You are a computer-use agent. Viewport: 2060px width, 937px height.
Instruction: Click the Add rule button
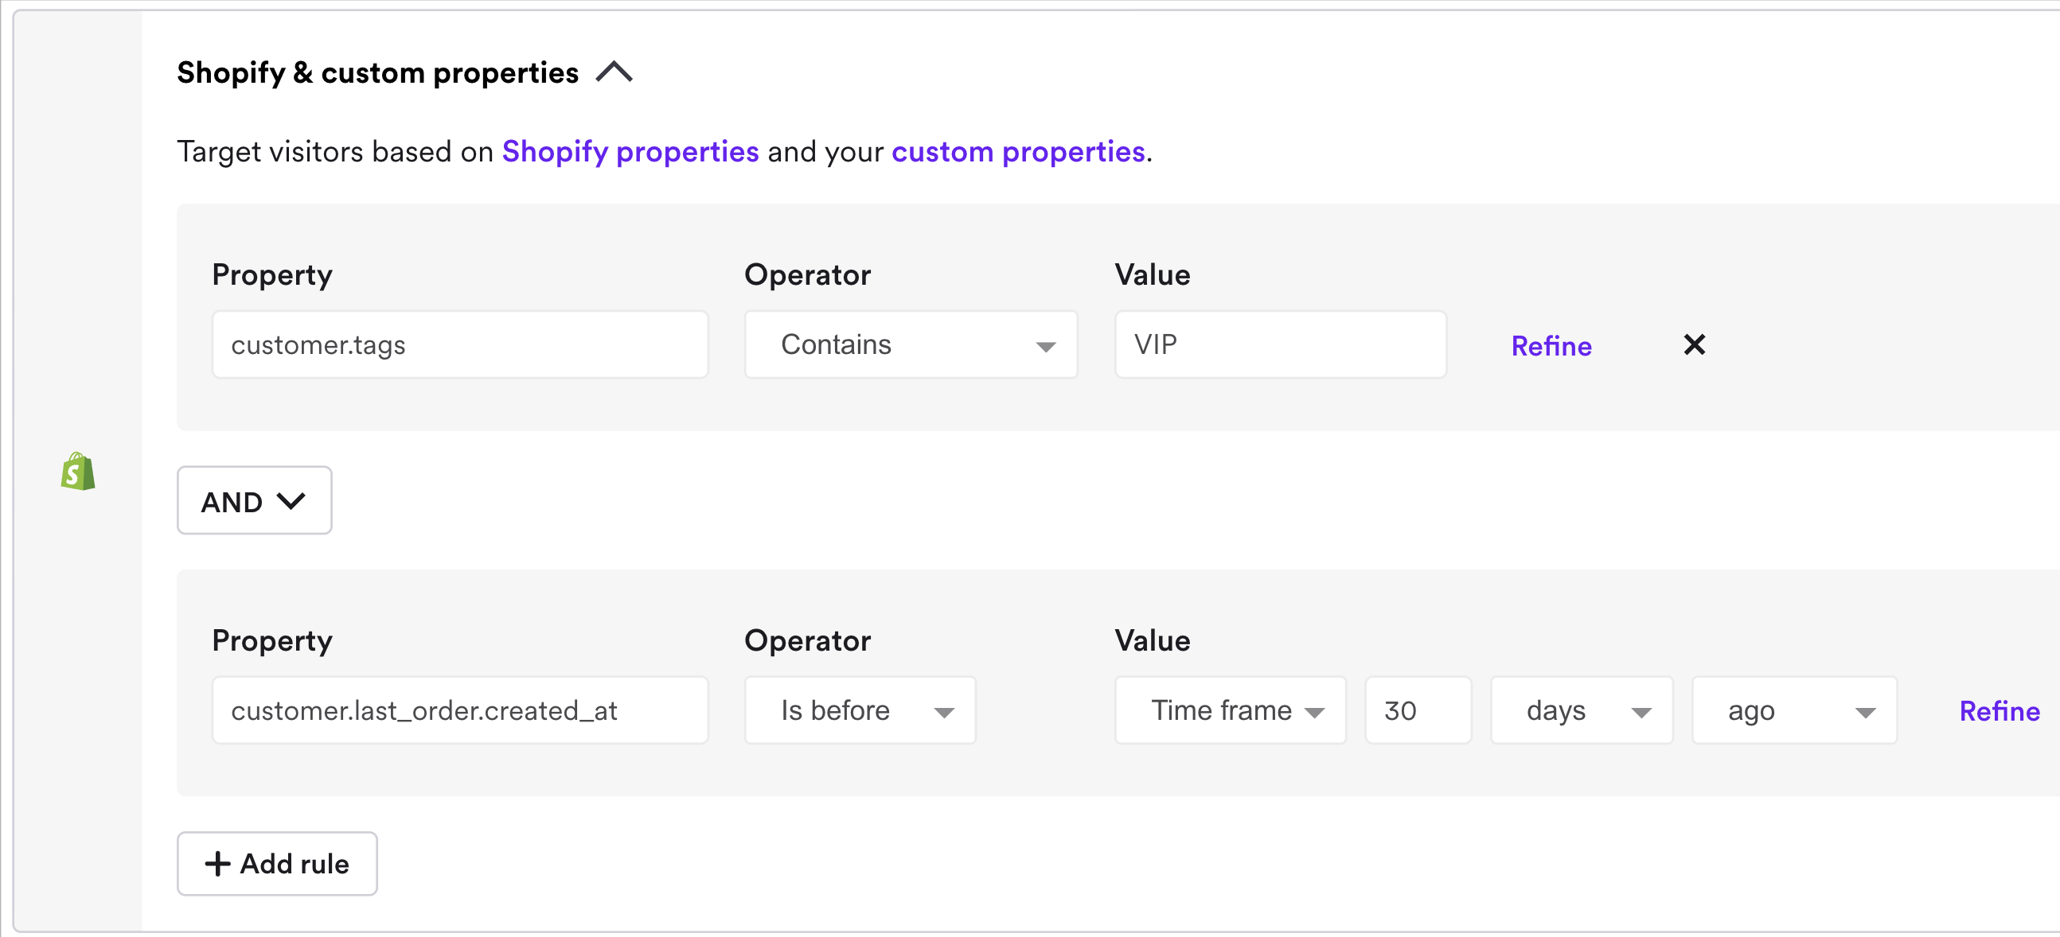click(x=276, y=864)
